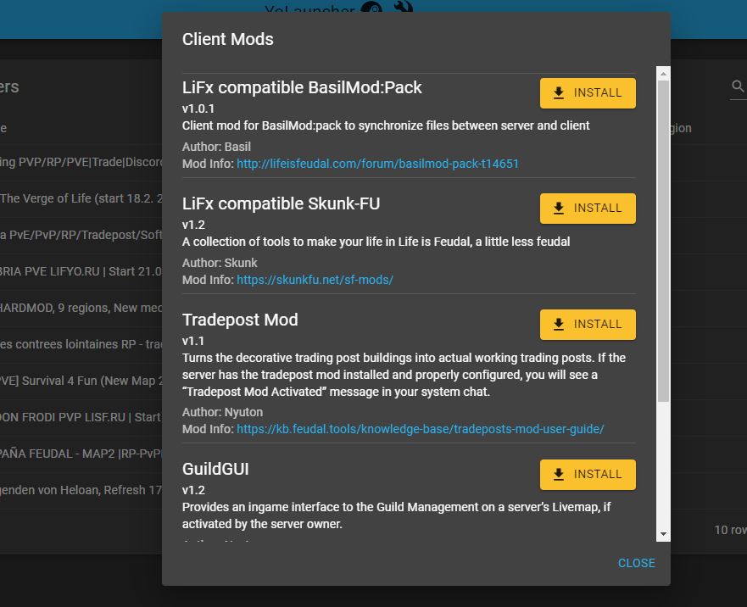Select the "GuildGUI" title
Screen dimensions: 747x607
tap(215, 470)
